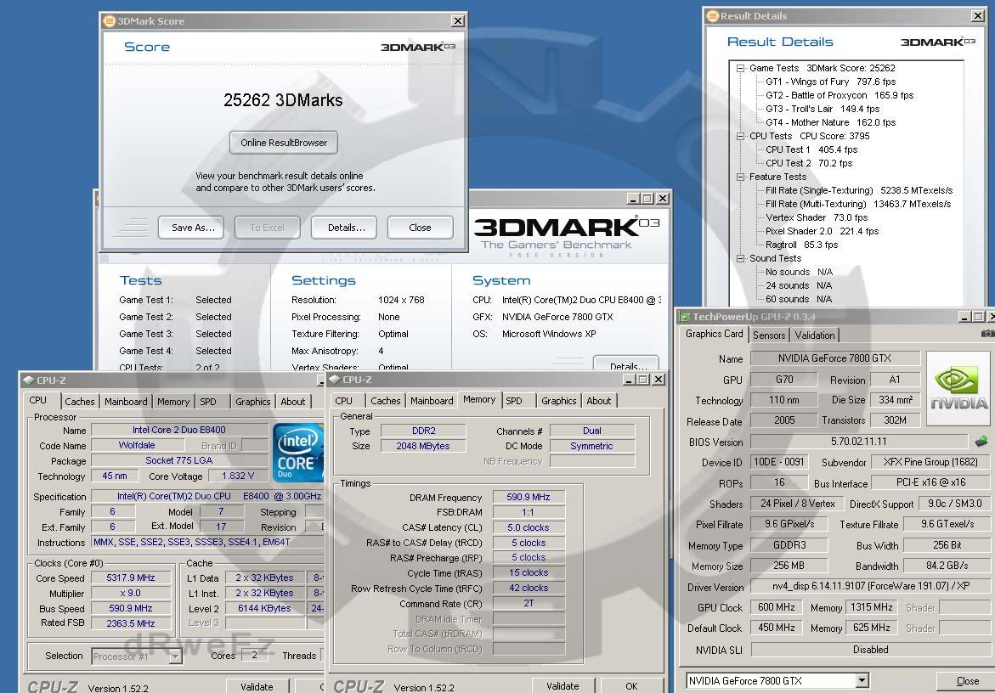The width and height of the screenshot is (995, 693).
Task: Switch to CPU tab in CPU-Z Memory window
Action: pyautogui.click(x=344, y=401)
